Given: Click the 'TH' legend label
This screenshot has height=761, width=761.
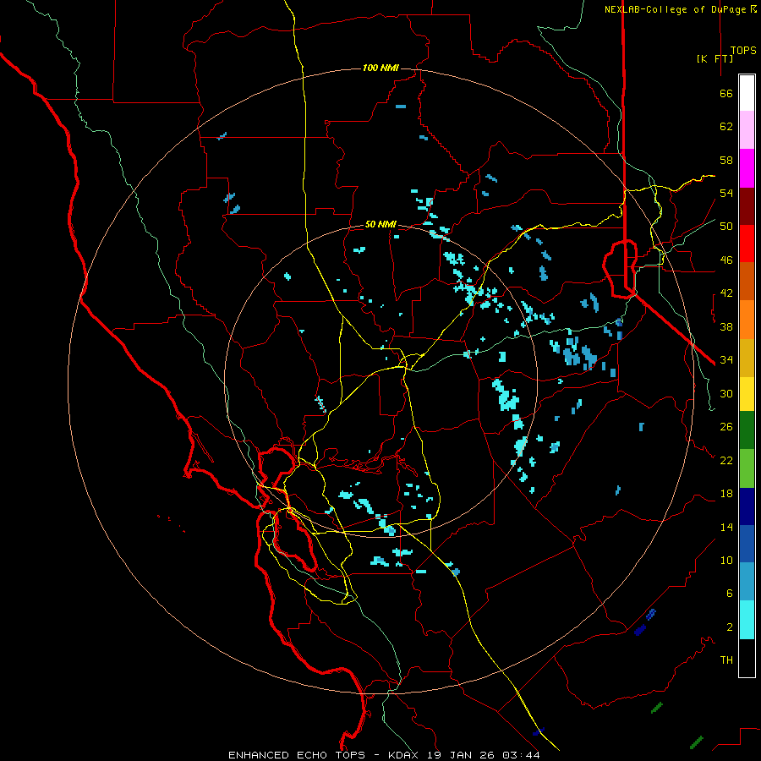Looking at the screenshot, I should click(x=726, y=660).
